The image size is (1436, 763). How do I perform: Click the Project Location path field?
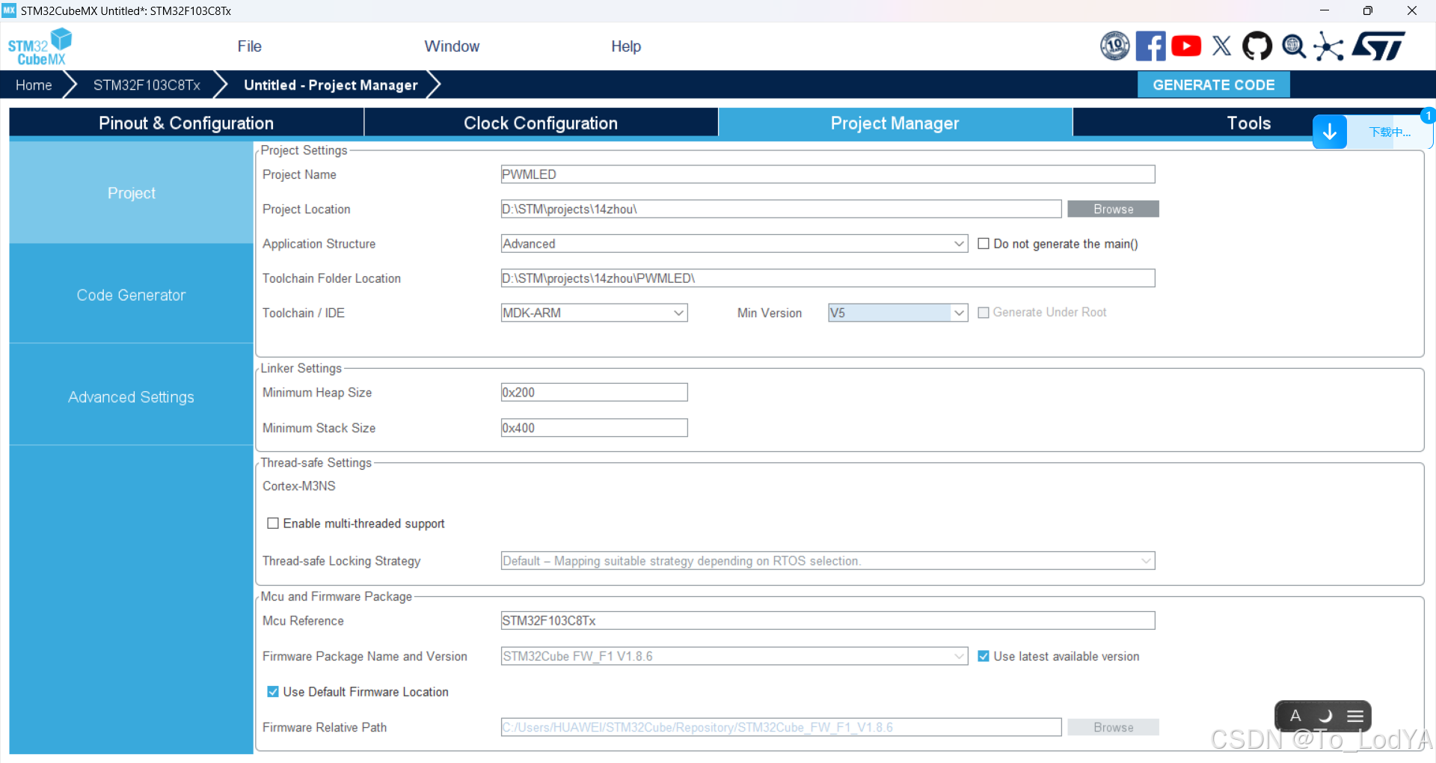[781, 209]
